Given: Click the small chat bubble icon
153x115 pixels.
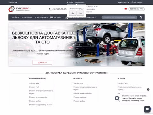Looking at the screenshot, I should [x=117, y=98].
